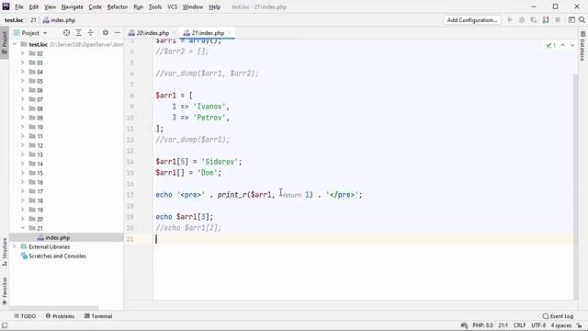
Task: Open the Run menu
Action: (138, 6)
